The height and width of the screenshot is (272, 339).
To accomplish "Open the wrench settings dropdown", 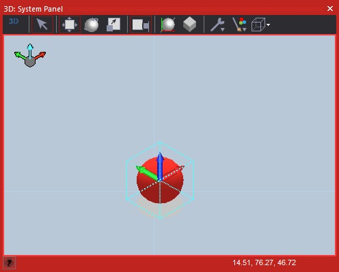I will click(217, 25).
